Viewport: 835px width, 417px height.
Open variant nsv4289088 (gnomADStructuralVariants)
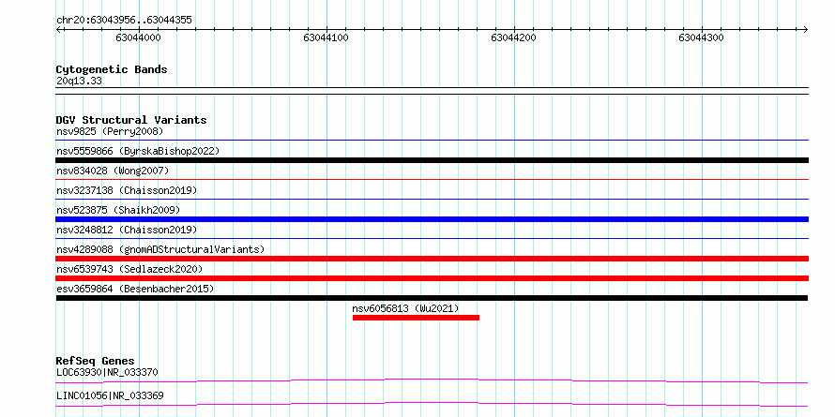pos(160,249)
